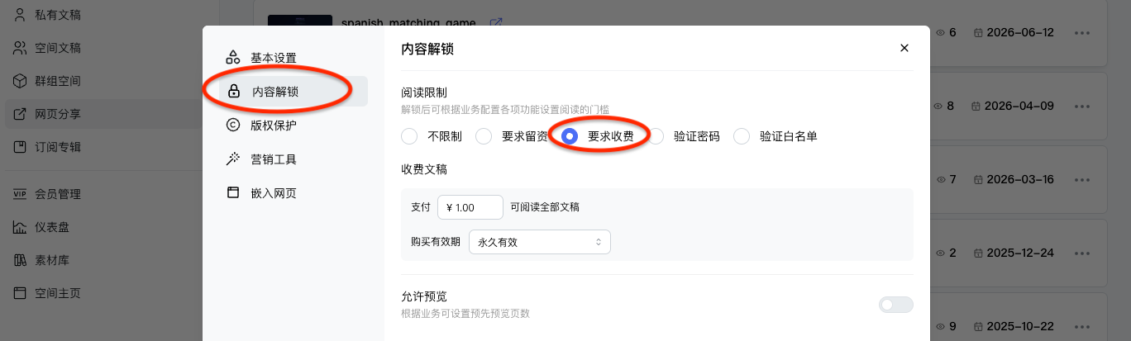The height and width of the screenshot is (341, 1131).
Task: Close the 内容解锁 dialog
Action: pos(904,49)
